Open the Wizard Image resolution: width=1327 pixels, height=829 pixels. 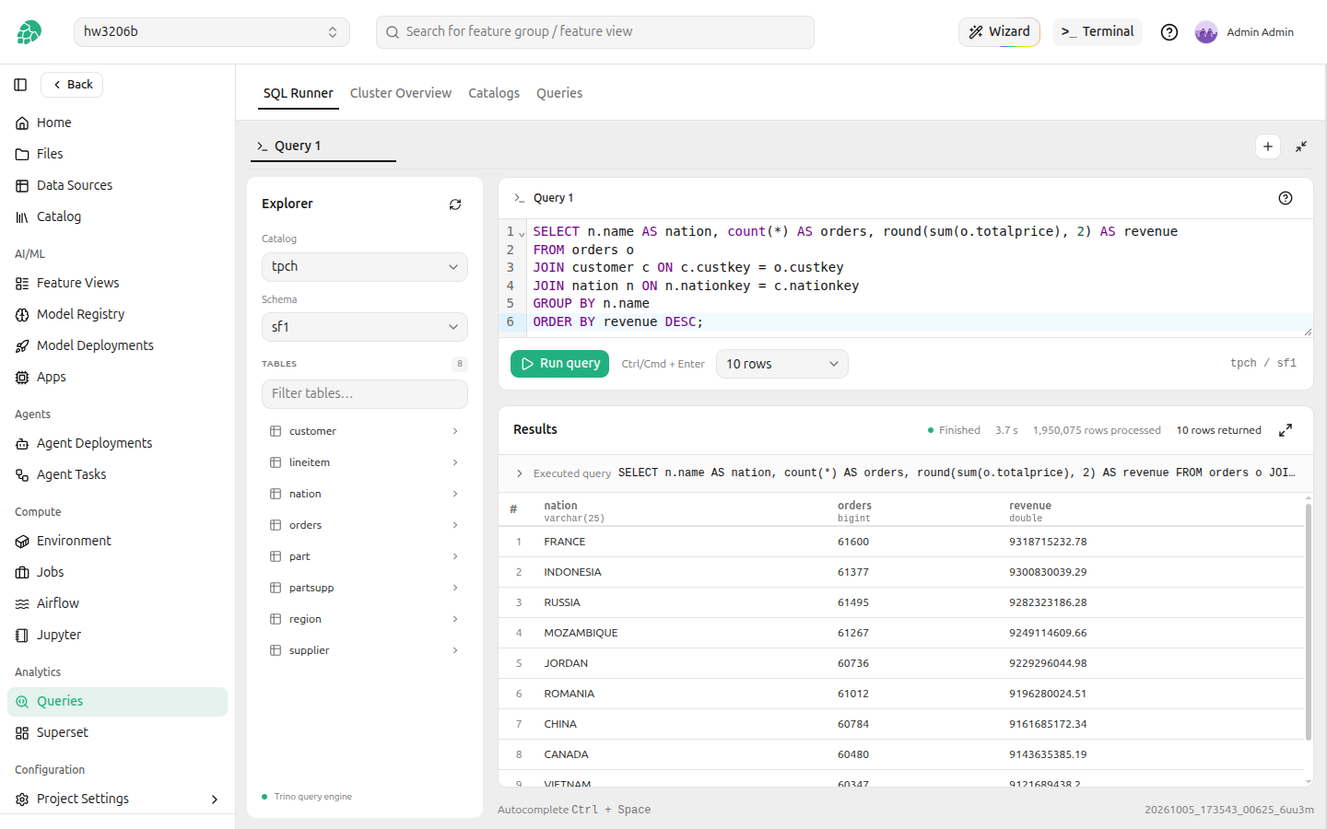[1000, 32]
